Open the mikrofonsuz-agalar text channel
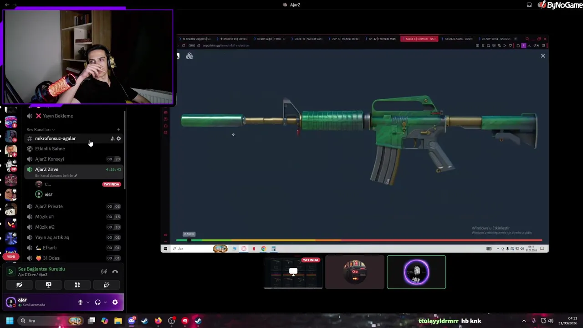583x328 pixels. pyautogui.click(x=73, y=138)
